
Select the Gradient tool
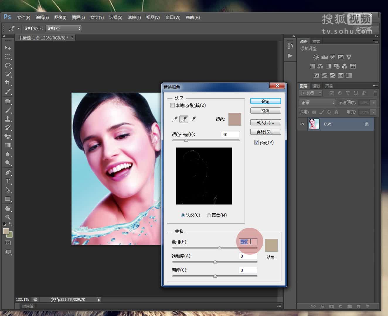(x=8, y=145)
